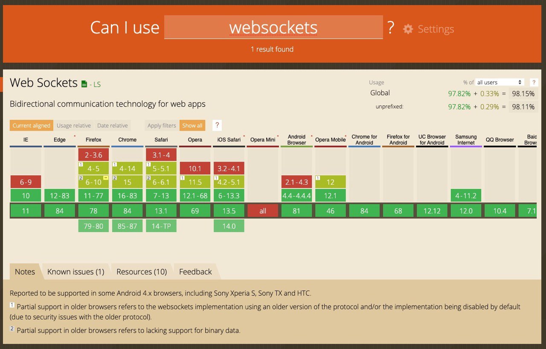Viewport: 546px width, 349px height.
Task: Click the Web Sockets title link
Action: point(44,83)
